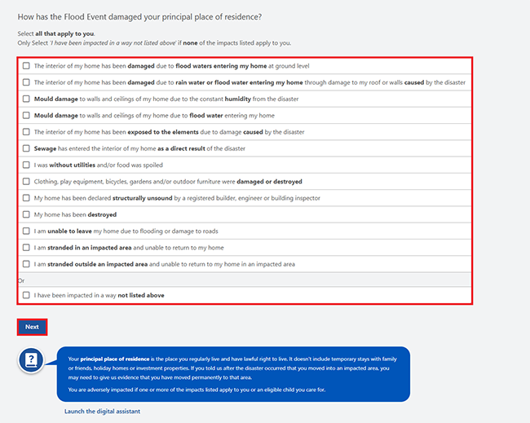
Task: Check my home has been destroyed
Action: pyautogui.click(x=26, y=214)
